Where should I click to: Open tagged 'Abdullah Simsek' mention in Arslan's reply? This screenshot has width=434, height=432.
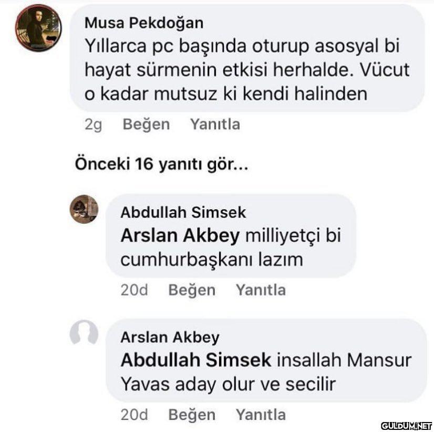pyautogui.click(x=196, y=360)
